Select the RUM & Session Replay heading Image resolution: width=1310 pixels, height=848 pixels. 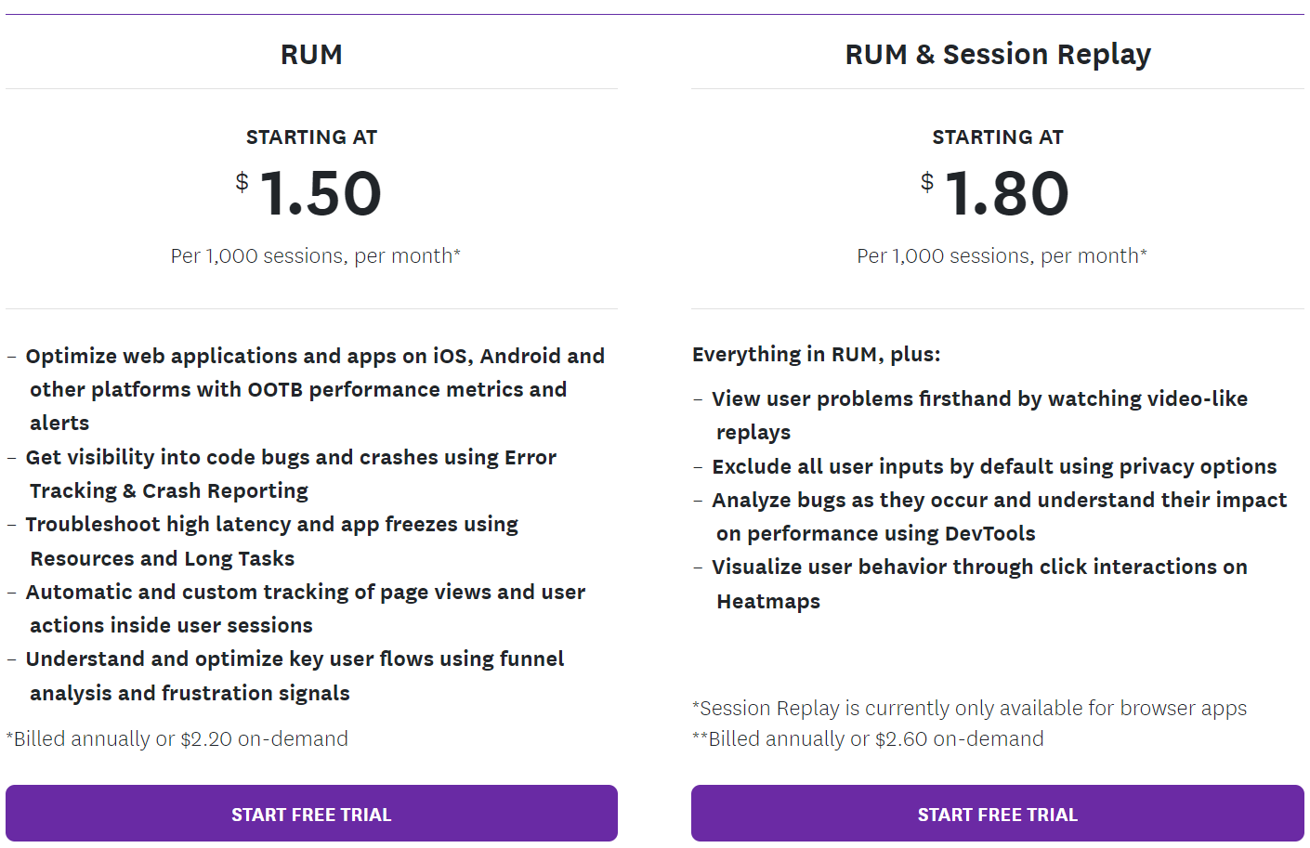point(998,55)
